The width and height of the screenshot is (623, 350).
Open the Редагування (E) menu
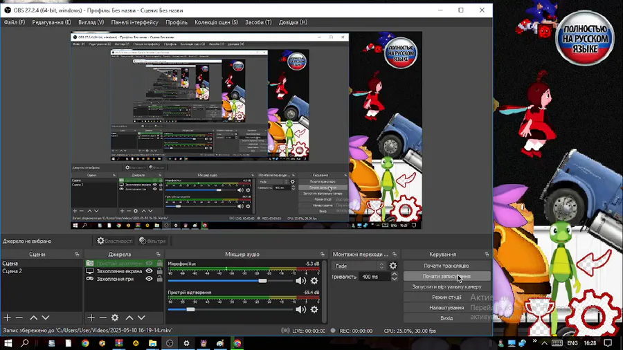click(51, 22)
